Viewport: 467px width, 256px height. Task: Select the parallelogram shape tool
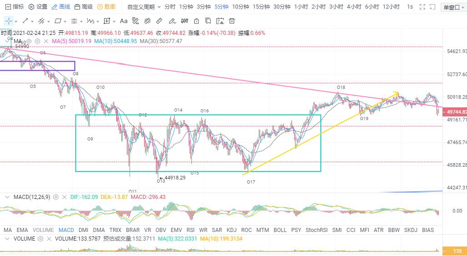58,21
